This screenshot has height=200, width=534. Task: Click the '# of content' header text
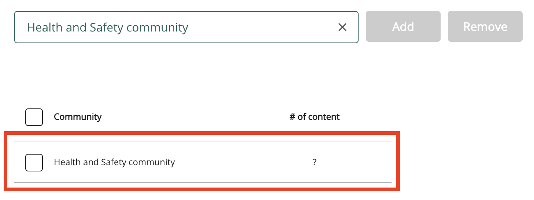314,117
